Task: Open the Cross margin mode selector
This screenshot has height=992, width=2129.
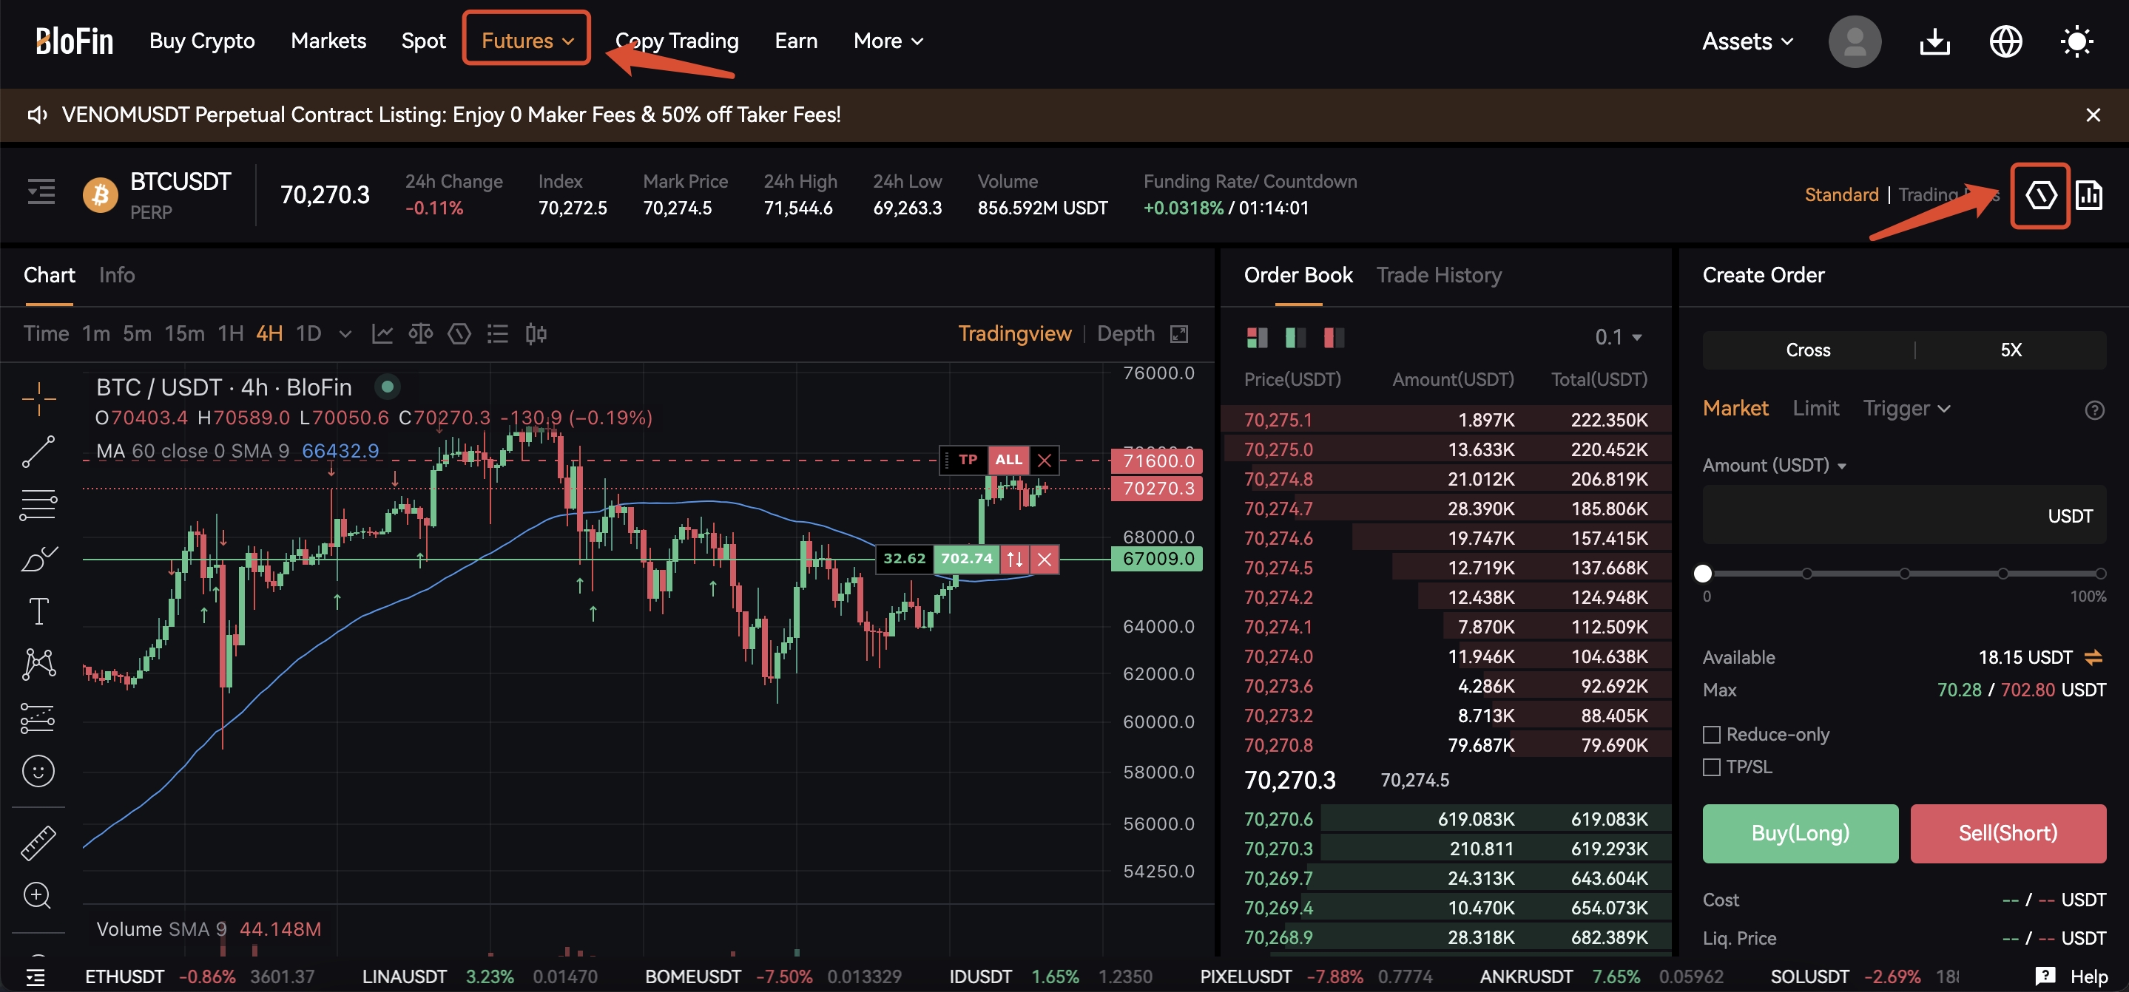Action: point(1809,350)
